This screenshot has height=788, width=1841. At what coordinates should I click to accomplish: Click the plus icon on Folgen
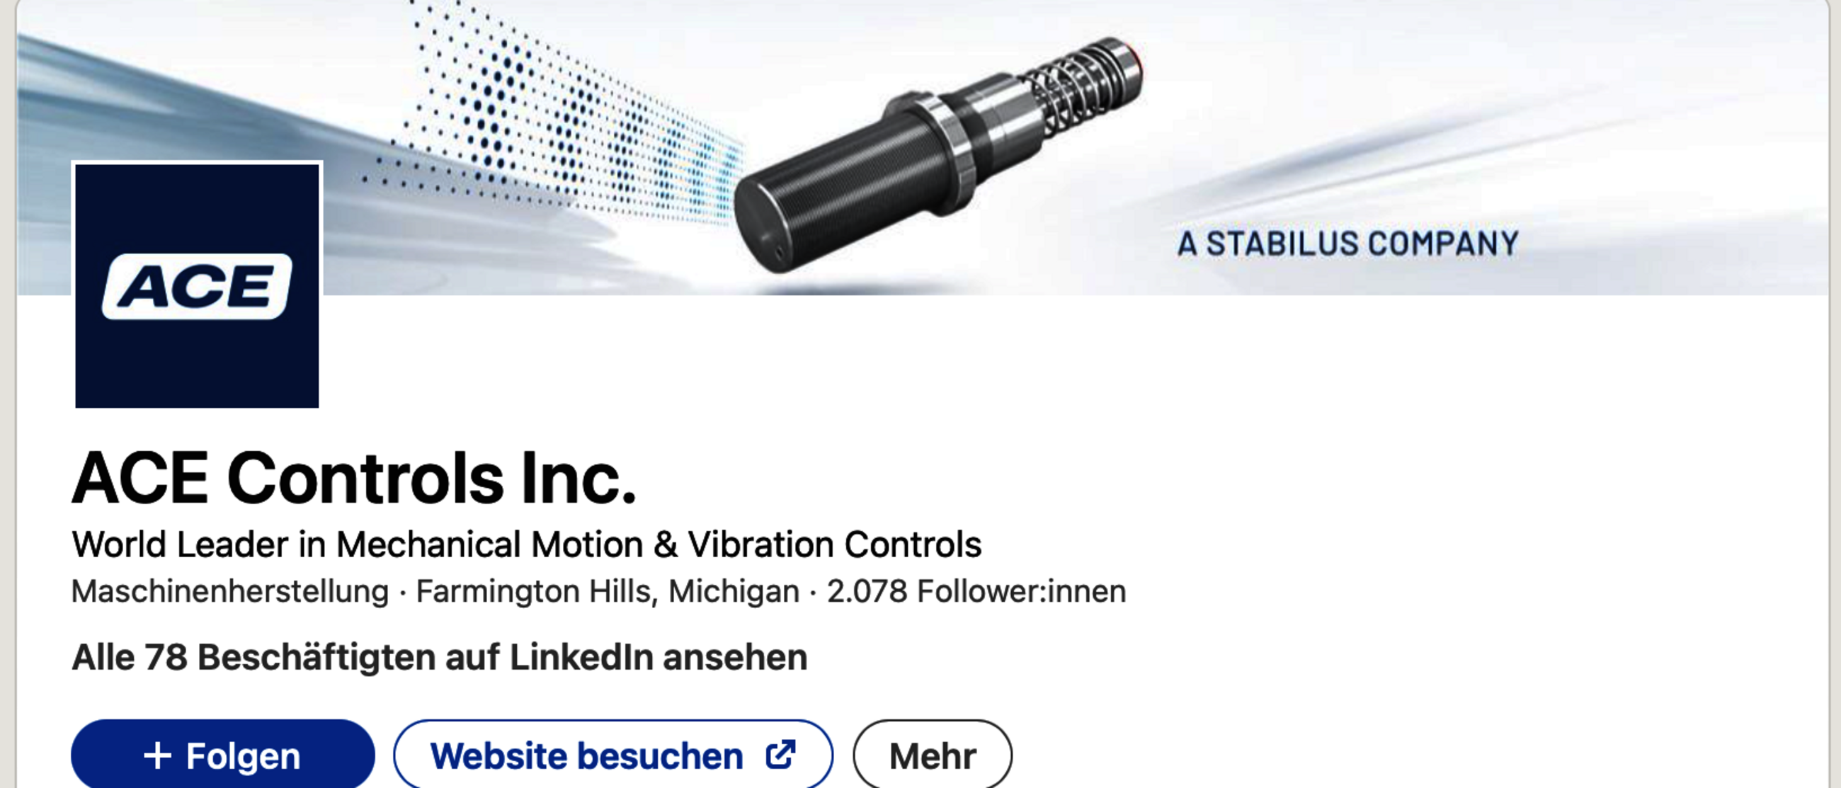157,755
